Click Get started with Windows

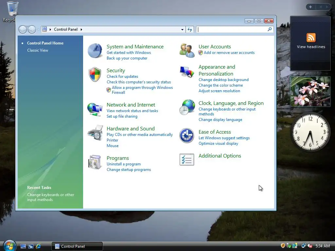(129, 53)
